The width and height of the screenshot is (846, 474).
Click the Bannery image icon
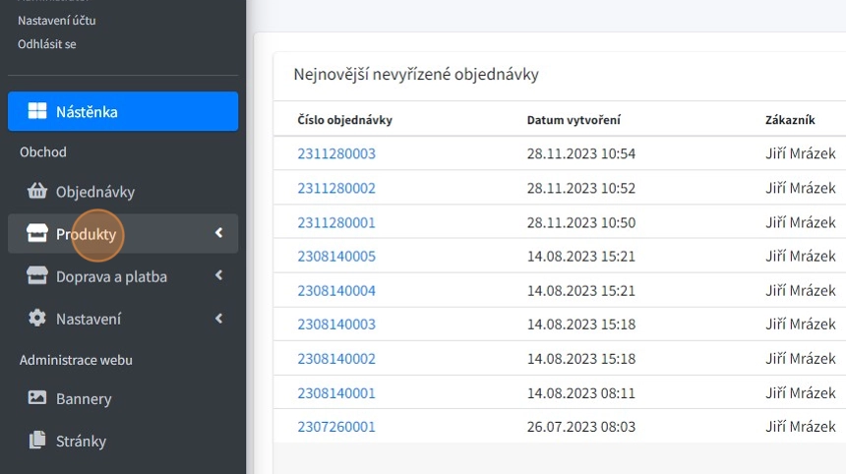point(37,398)
